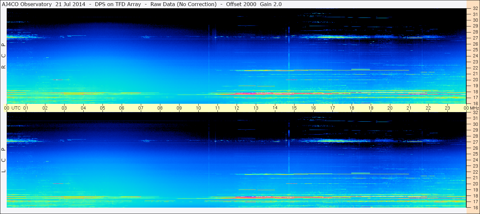480x214 pixels.
Task: Select the 11 hour mark on time axis
Action: pos(217,108)
